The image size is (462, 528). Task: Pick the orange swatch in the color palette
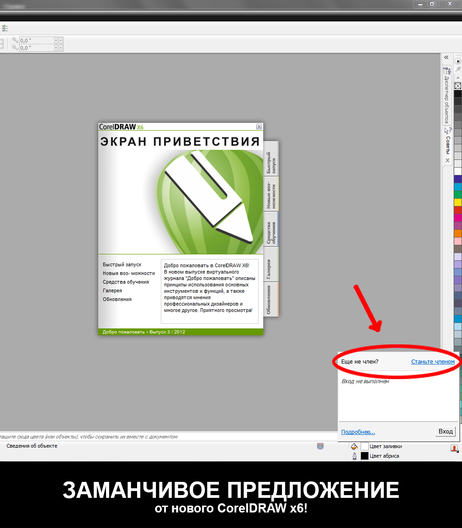pyautogui.click(x=457, y=233)
